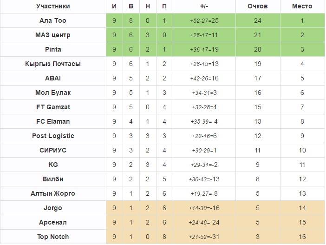Image resolution: width=326 pixels, height=245 pixels.
Task: Click the Очков column header
Action: click(257, 7)
